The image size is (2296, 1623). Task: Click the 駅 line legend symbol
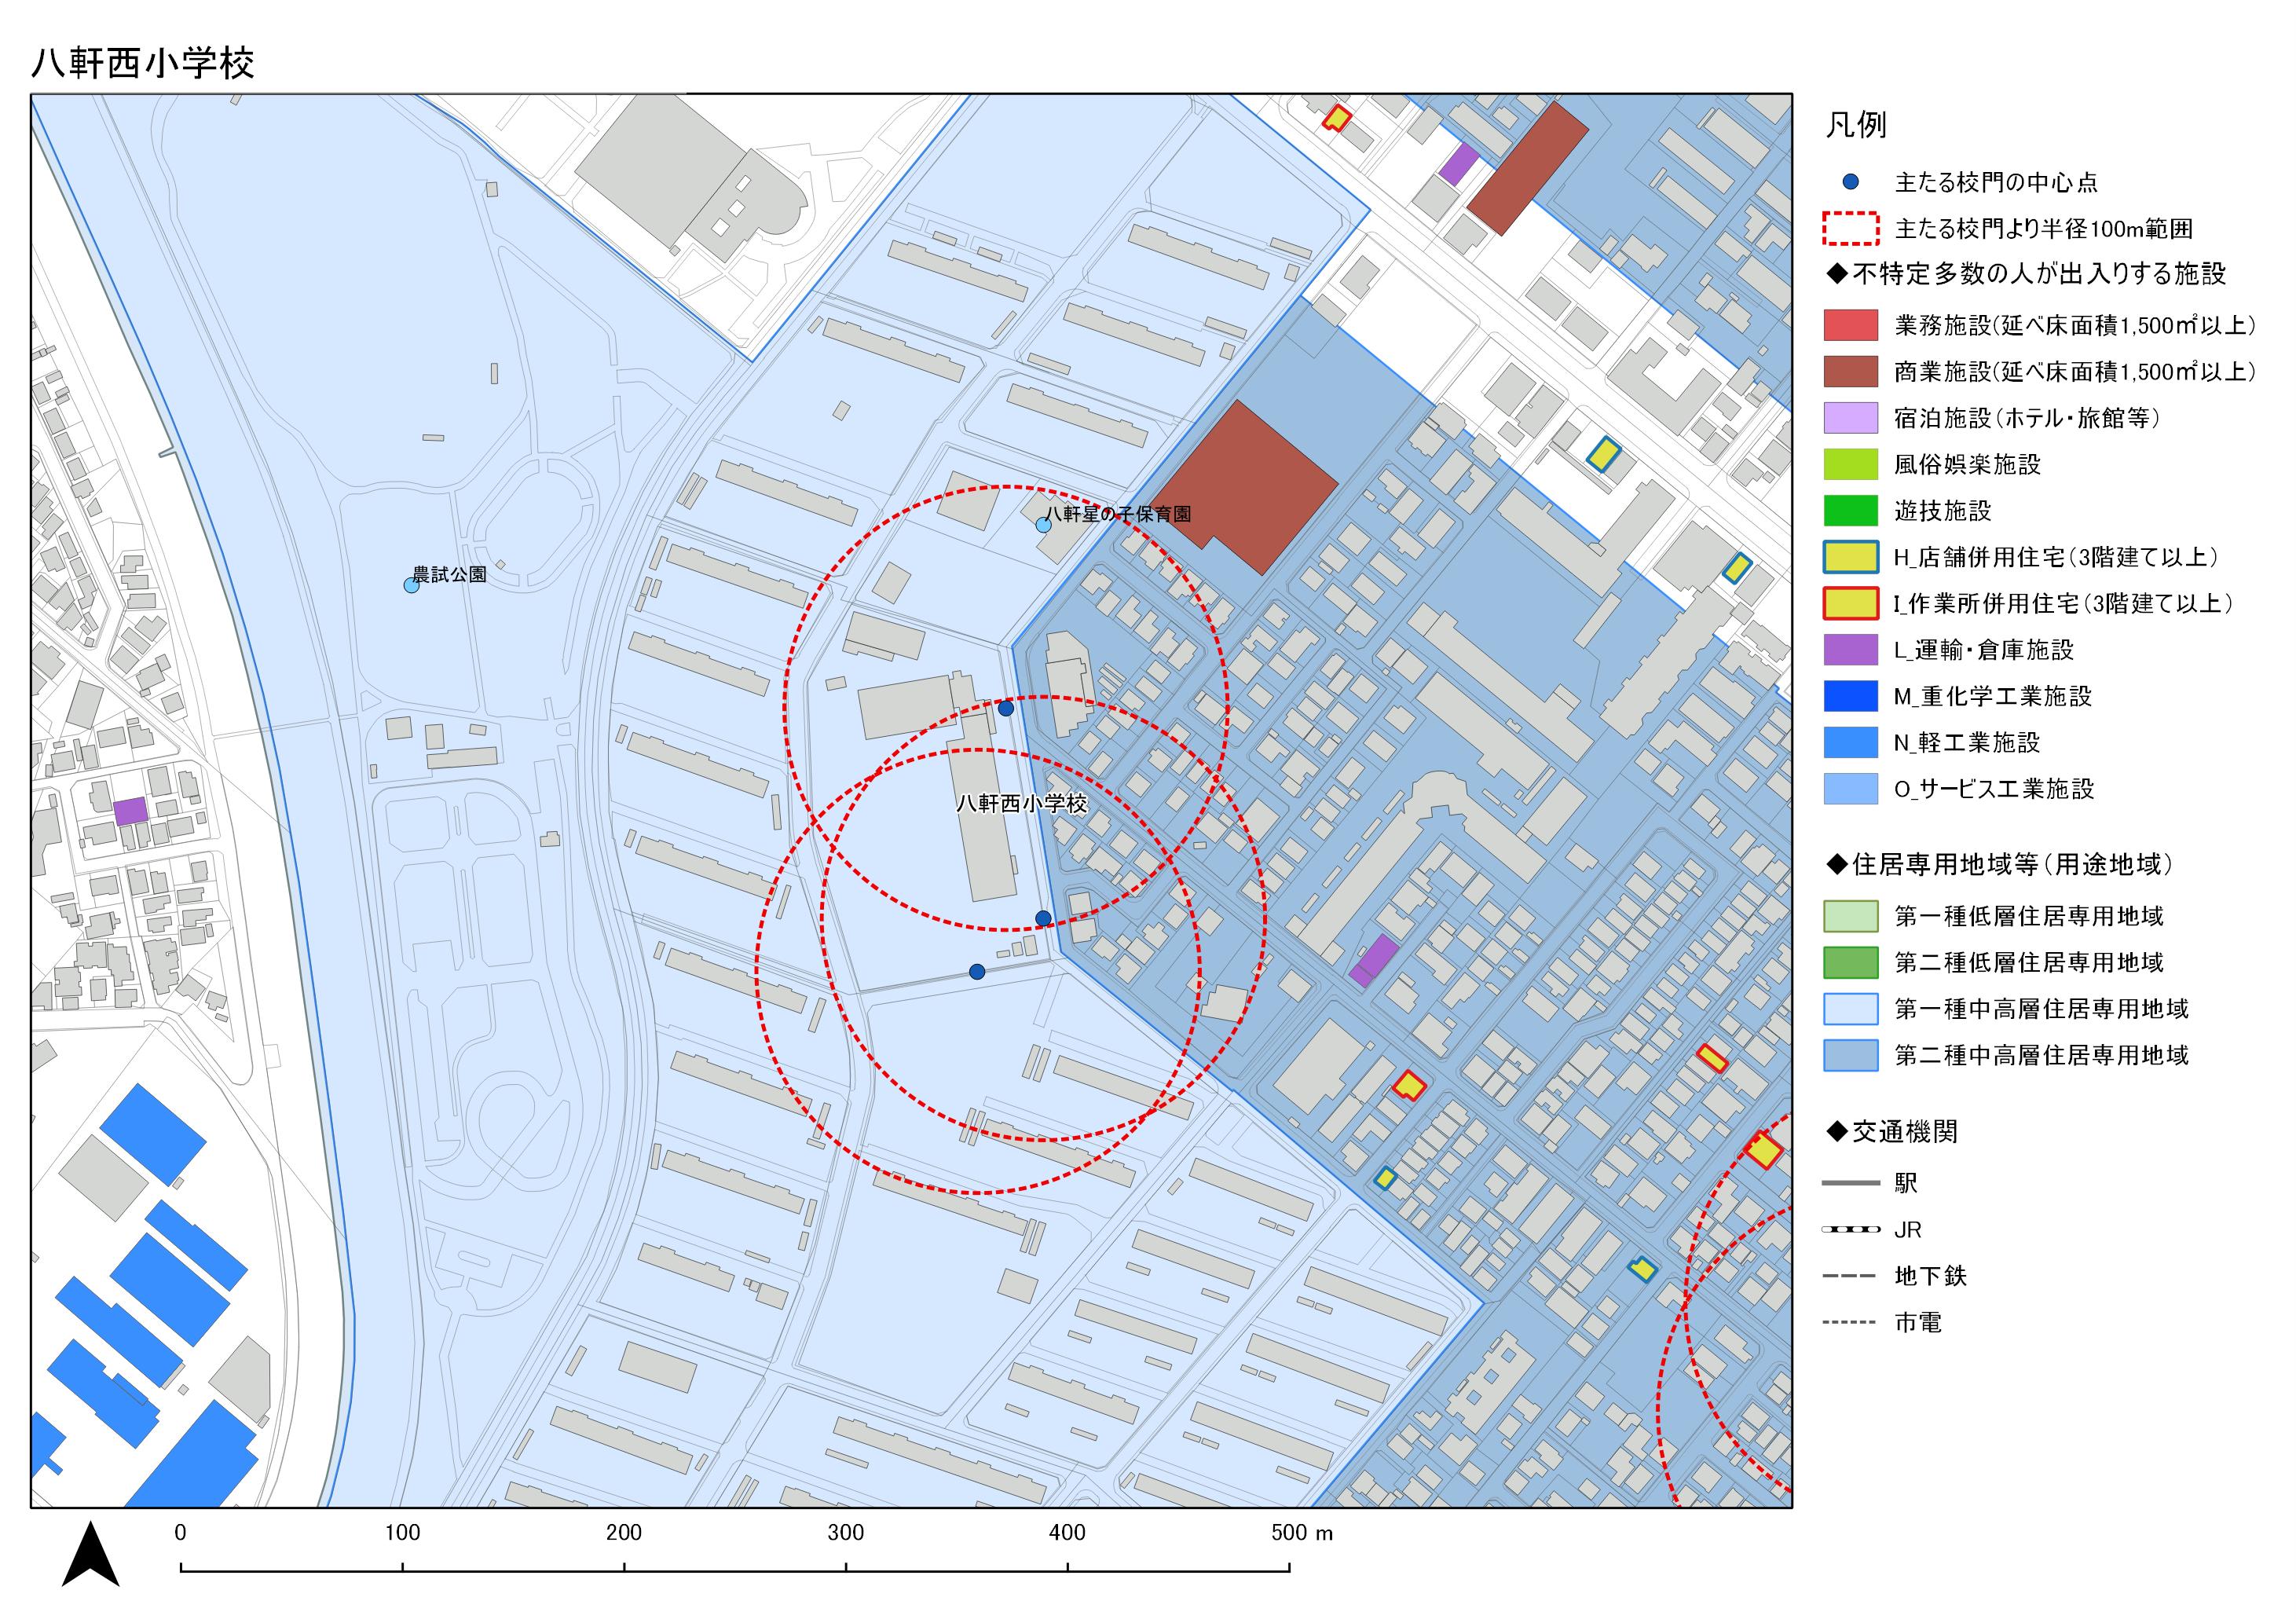click(1850, 1184)
